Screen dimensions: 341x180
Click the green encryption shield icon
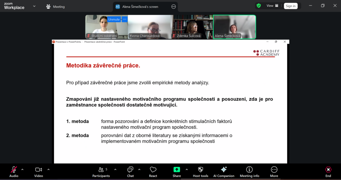[258, 6]
